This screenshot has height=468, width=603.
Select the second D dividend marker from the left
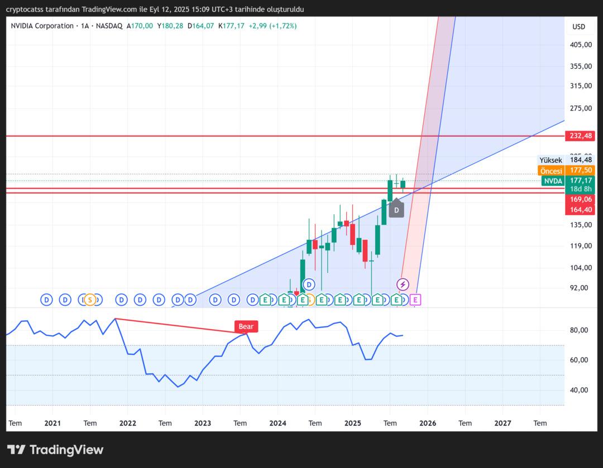65,300
